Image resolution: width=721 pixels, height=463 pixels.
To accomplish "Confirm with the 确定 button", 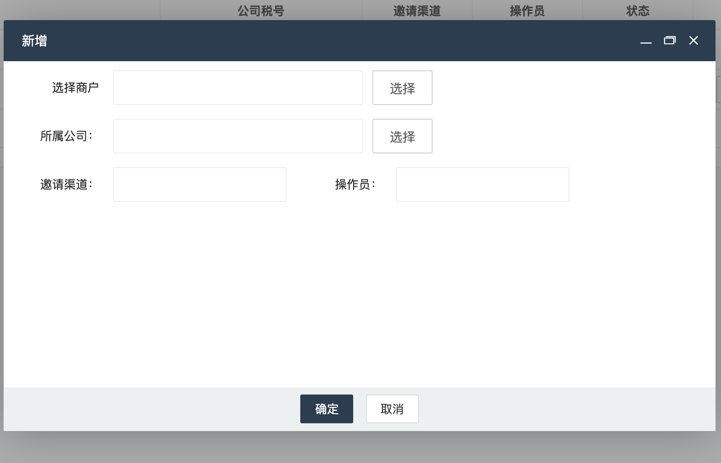I will (327, 409).
